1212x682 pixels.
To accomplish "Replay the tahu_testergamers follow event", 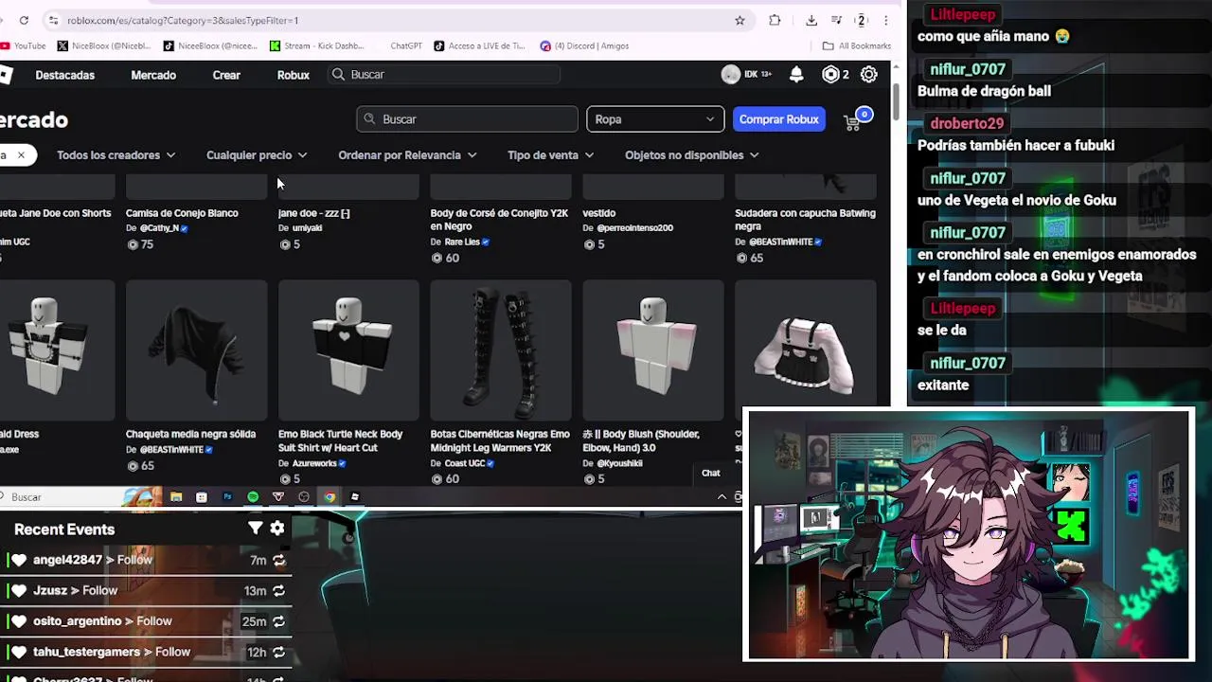I will coord(278,652).
